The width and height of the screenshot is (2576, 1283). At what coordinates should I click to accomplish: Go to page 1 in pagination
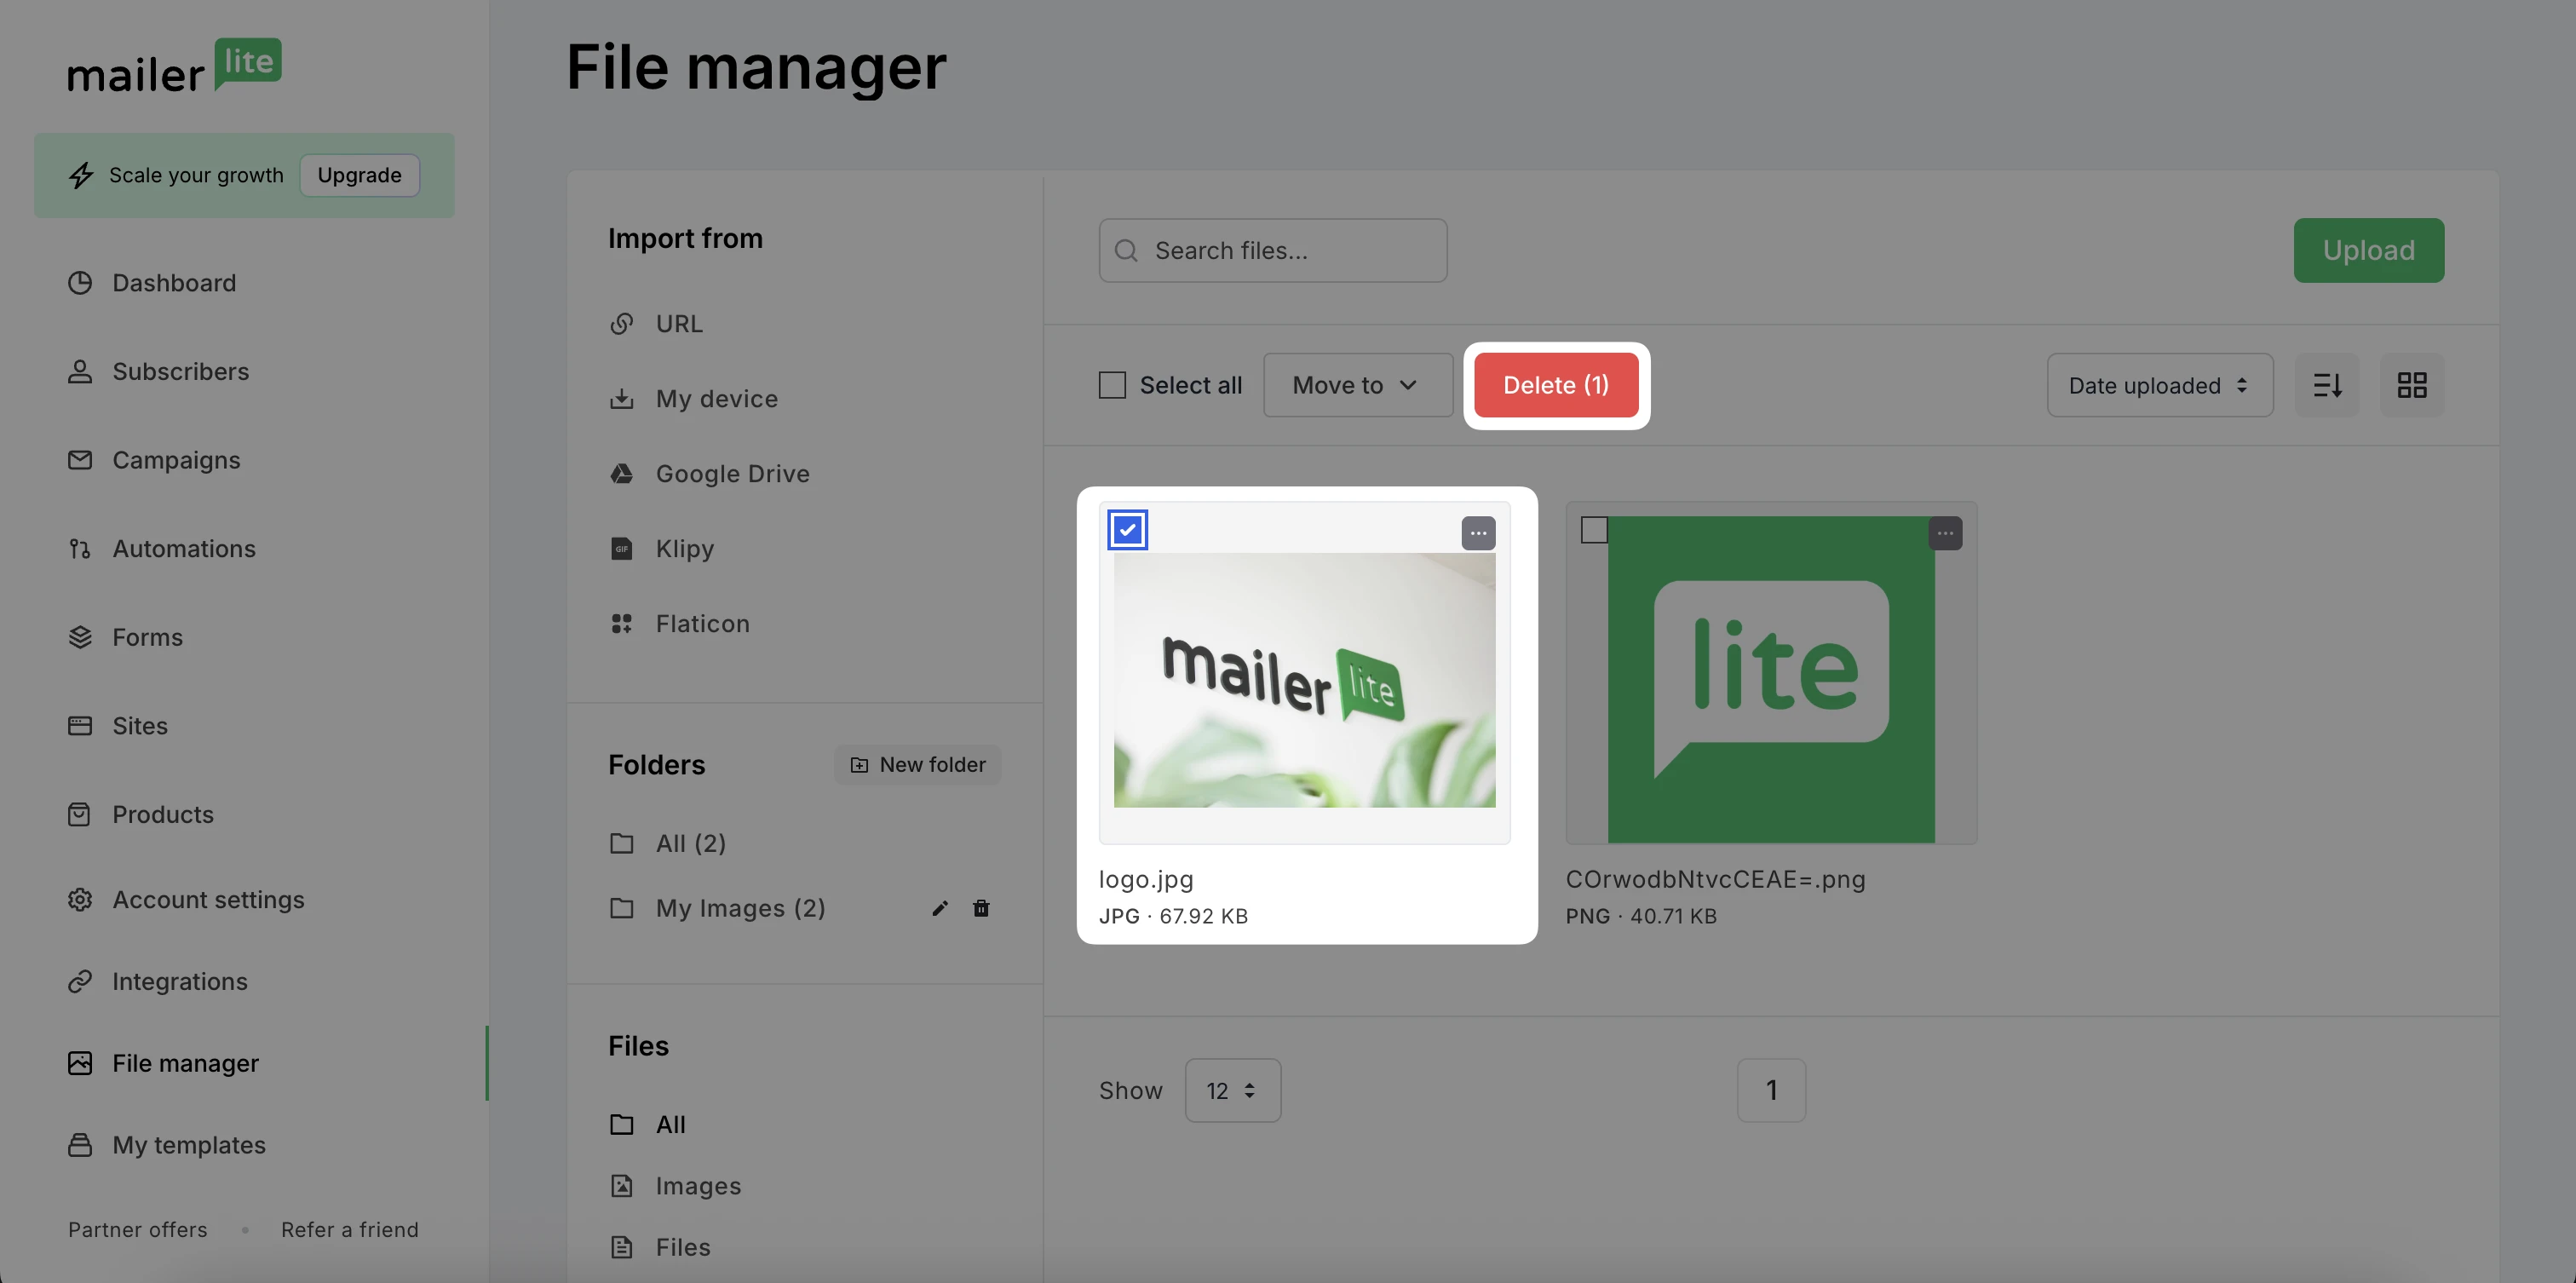click(1771, 1091)
